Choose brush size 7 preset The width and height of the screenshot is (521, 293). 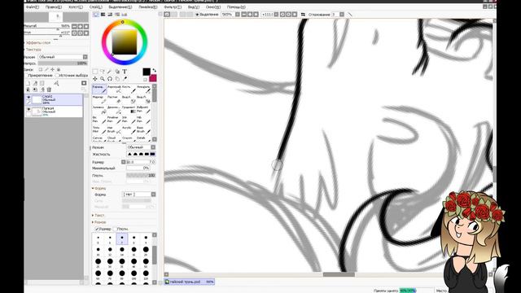tap(122, 238)
